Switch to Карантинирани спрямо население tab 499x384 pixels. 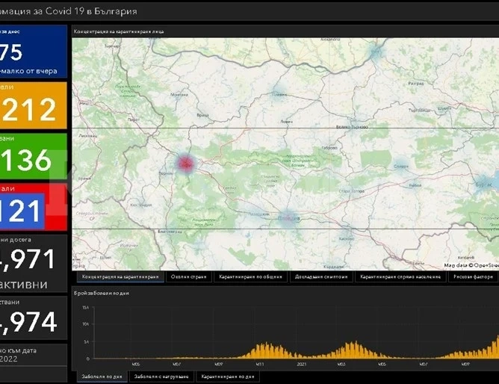[x=400, y=276]
